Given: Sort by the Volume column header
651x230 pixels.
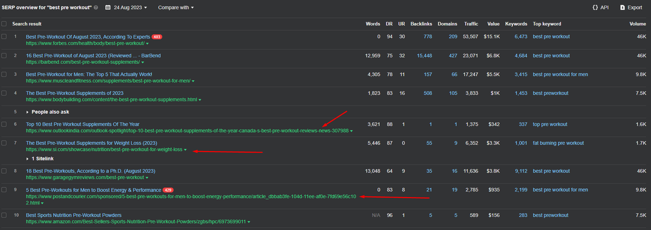Looking at the screenshot, I should coord(638,24).
